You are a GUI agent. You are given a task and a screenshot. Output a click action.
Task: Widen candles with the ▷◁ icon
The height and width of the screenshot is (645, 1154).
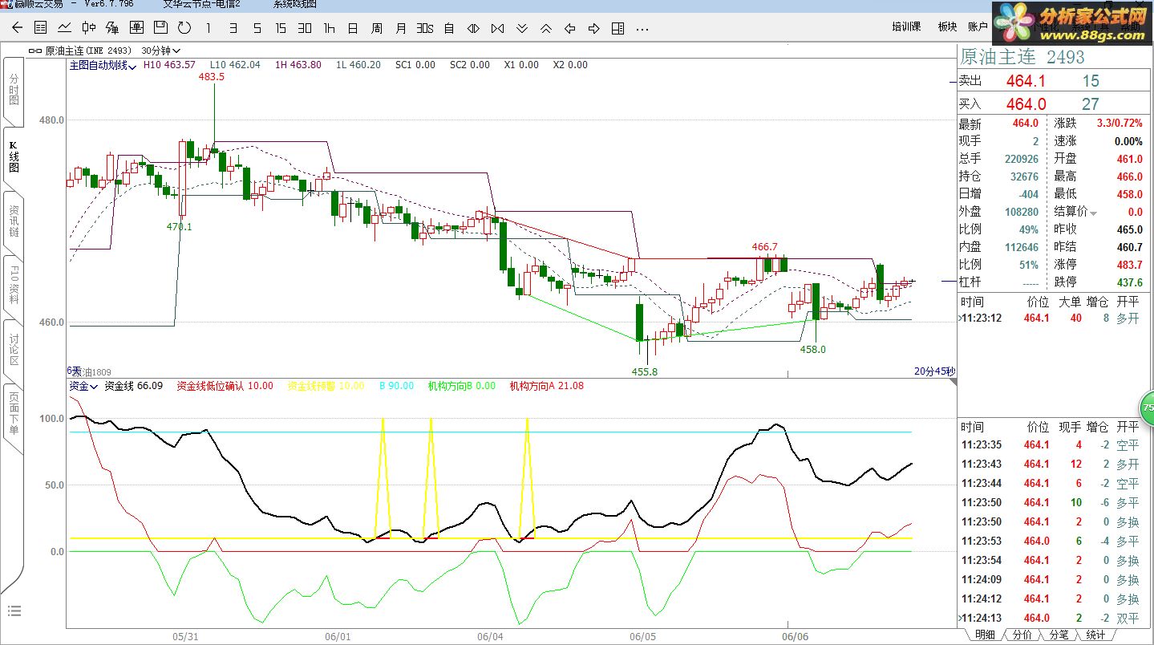coord(497,28)
